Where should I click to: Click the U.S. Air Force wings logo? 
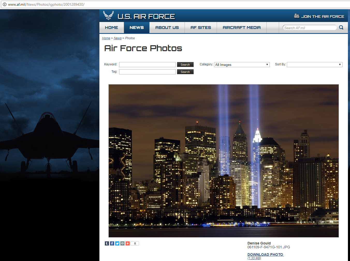108,16
